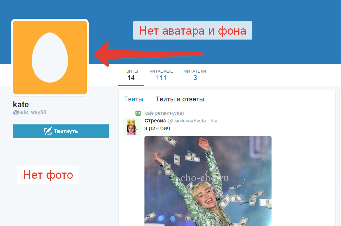341x226 pixels.
Task: Click the @DanilovaaSveta username
Action: point(187,121)
